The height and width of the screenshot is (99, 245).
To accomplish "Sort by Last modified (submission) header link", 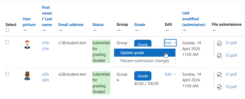I will click(x=194, y=19).
